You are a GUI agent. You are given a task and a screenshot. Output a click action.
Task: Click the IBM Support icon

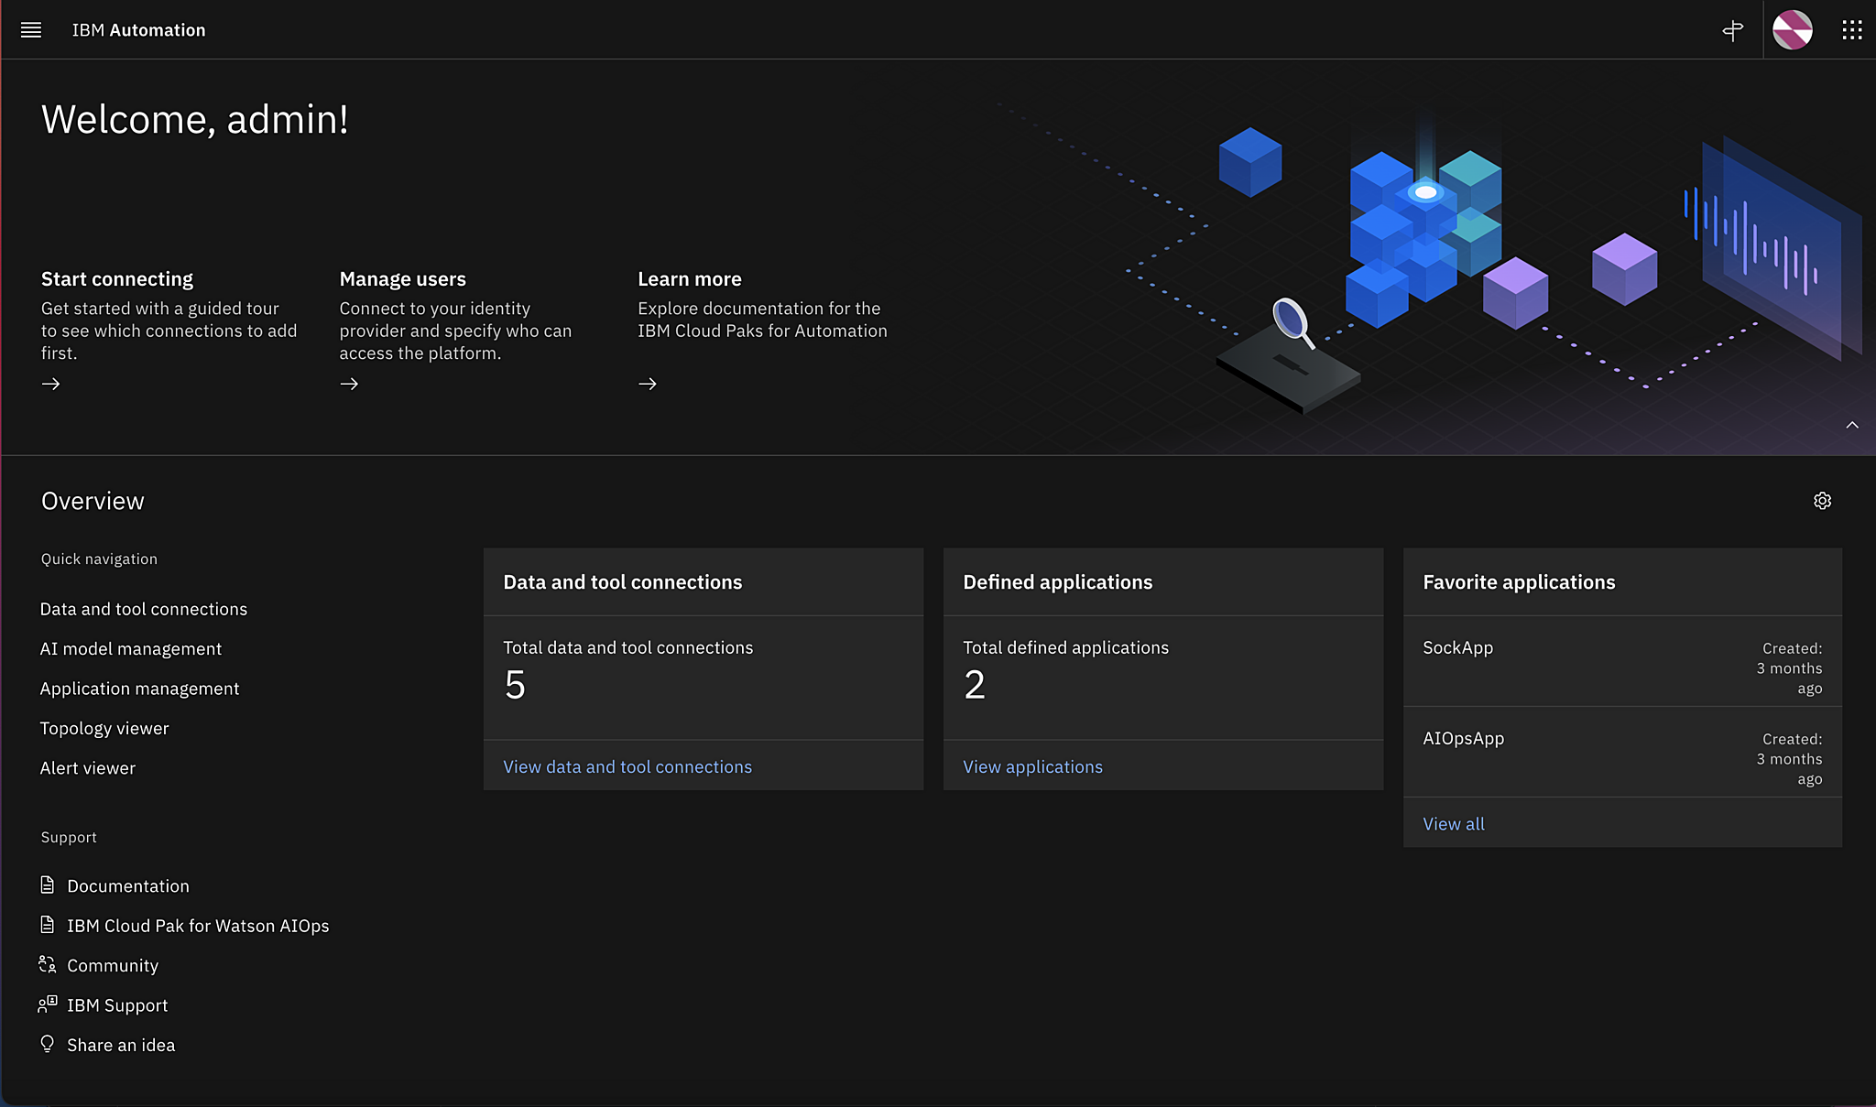[x=48, y=1004]
